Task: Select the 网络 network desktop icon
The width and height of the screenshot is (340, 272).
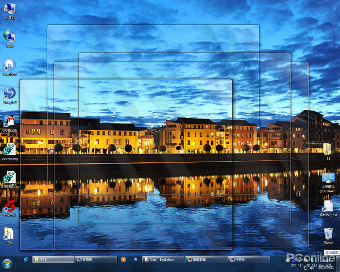Action: (x=10, y=39)
